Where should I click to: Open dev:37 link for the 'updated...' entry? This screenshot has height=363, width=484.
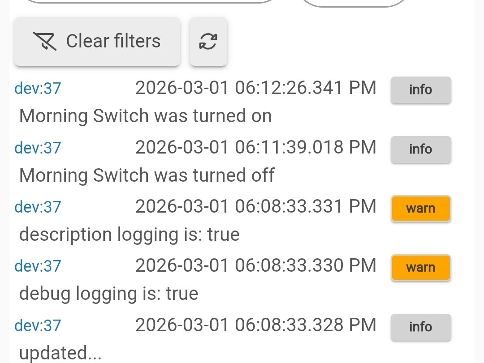point(38,325)
